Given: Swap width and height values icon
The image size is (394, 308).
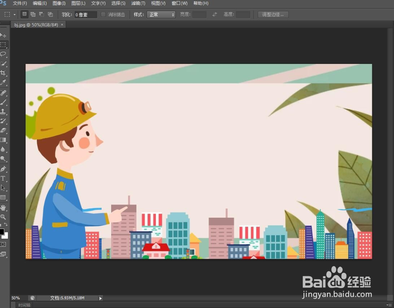Looking at the screenshot, I should point(214,14).
